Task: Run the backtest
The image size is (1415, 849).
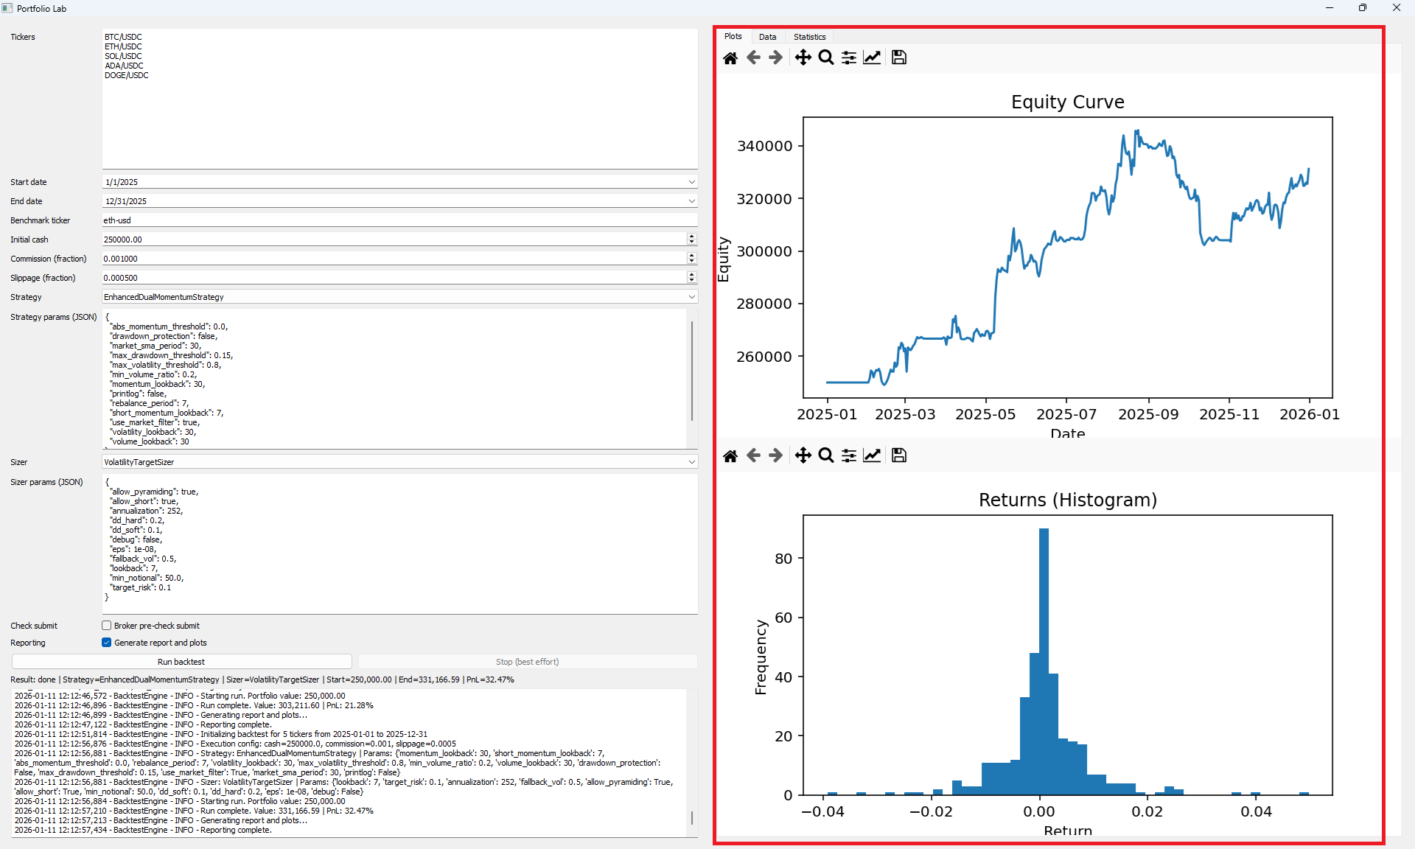Action: (x=181, y=661)
